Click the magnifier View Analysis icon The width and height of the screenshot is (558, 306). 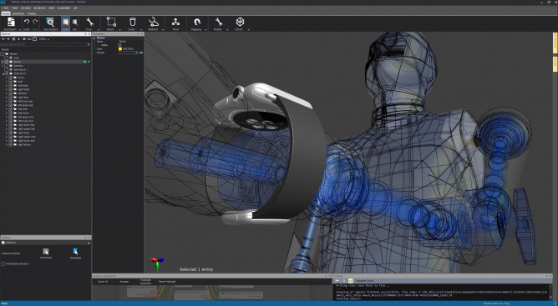[x=50, y=22]
